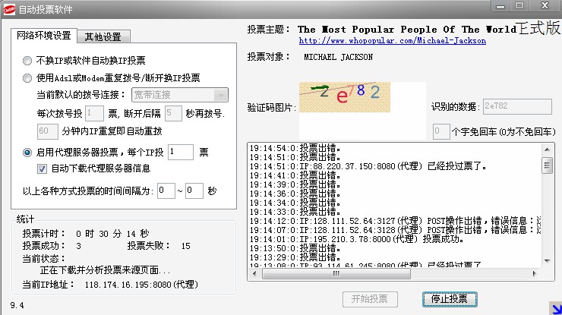
Task: Click the app logo icon in title bar
Action: tap(9, 10)
